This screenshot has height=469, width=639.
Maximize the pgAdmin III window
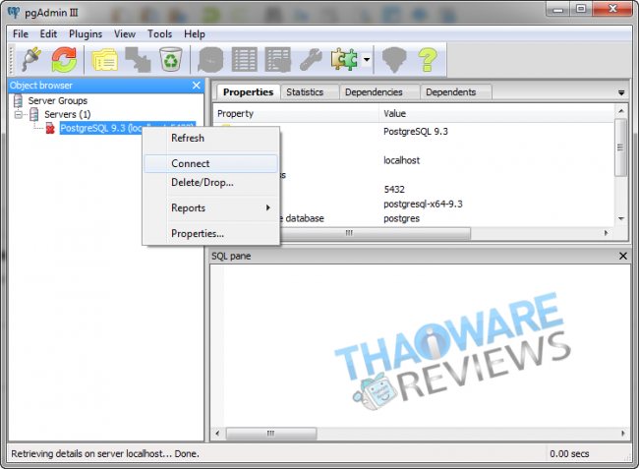click(581, 9)
